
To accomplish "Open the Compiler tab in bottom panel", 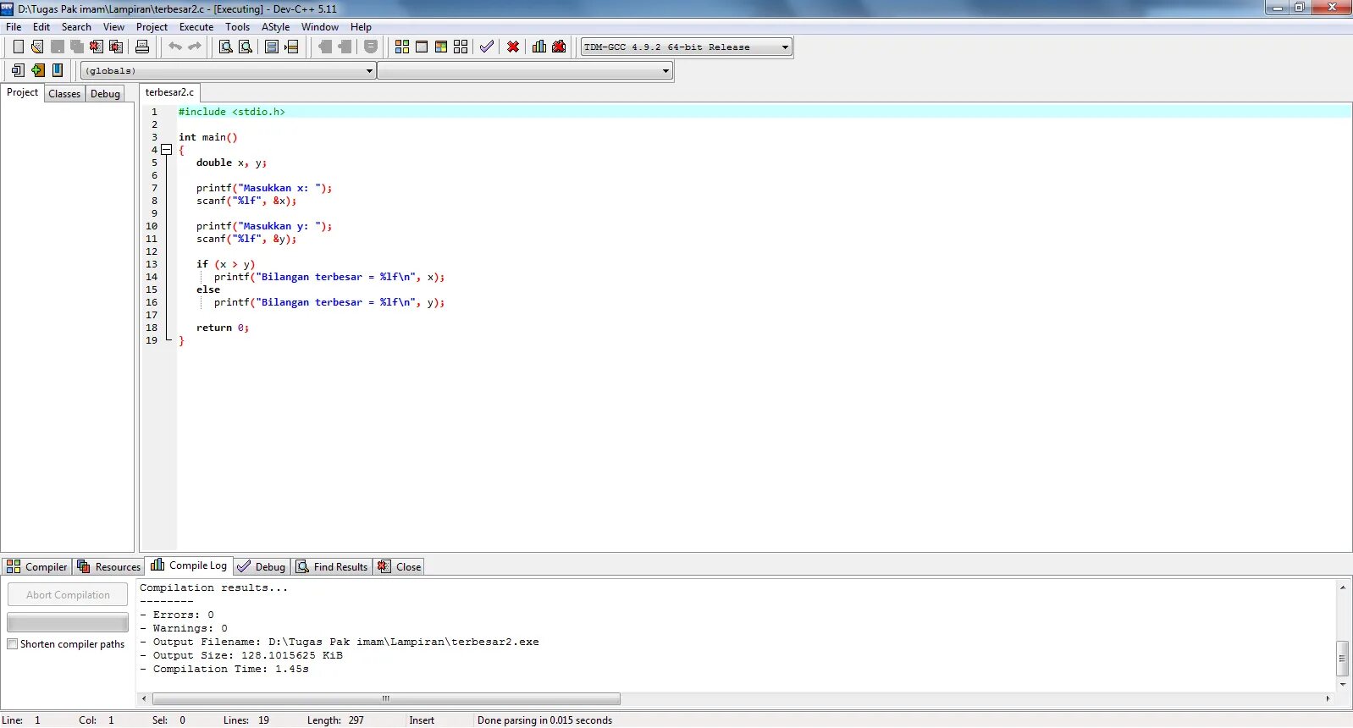I will point(37,567).
